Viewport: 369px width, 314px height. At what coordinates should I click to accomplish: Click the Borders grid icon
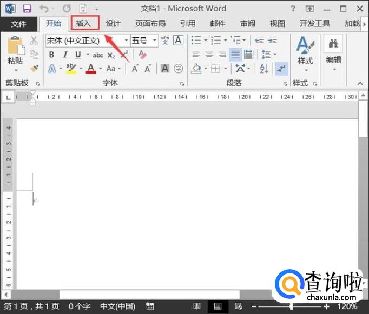point(215,69)
